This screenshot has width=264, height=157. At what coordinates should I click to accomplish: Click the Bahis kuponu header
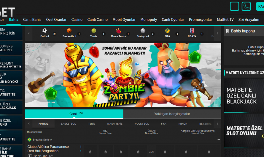(x=244, y=31)
